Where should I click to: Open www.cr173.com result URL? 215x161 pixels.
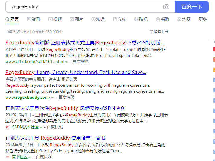[x=35, y=61]
